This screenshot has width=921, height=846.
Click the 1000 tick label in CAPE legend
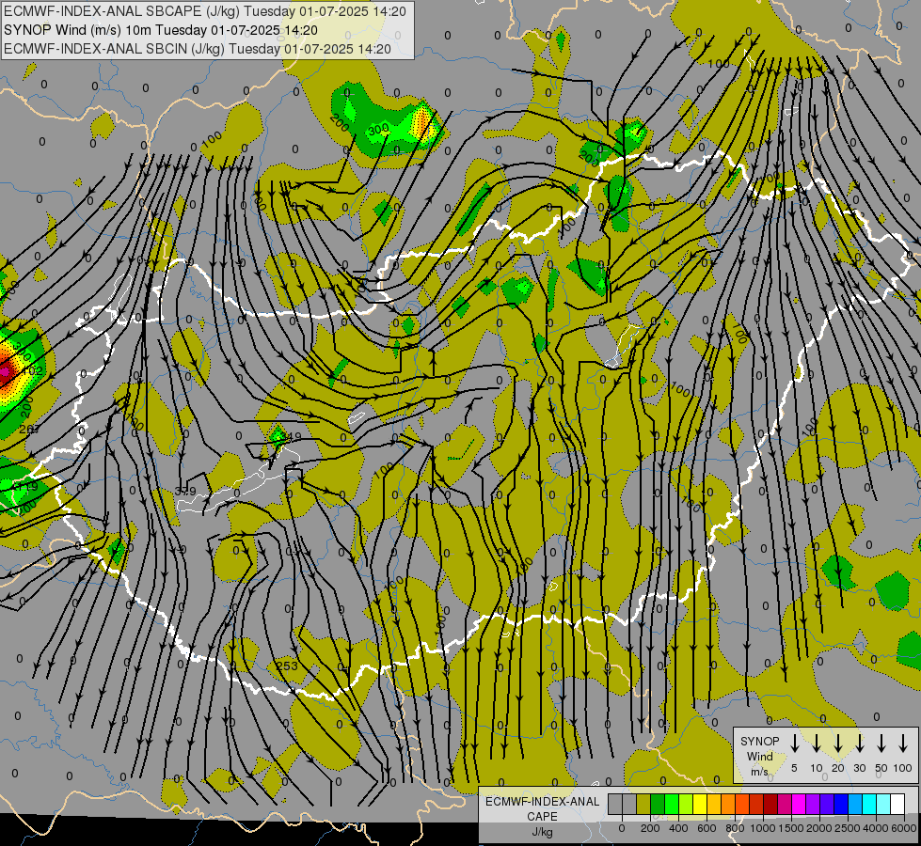pos(763,828)
